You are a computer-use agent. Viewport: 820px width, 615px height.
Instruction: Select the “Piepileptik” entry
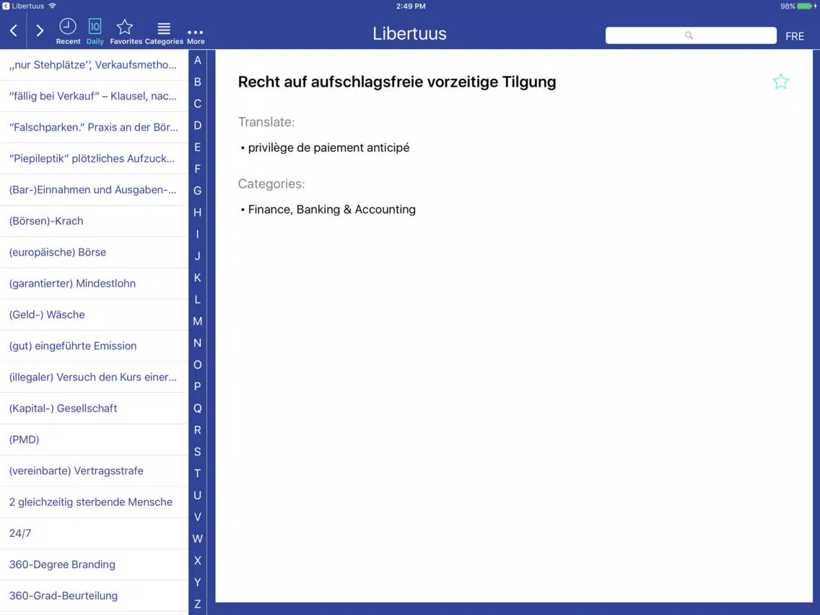pyautogui.click(x=94, y=159)
